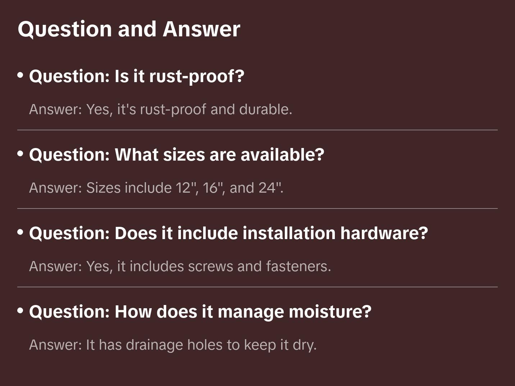Select the "Is it rust-proof?" question
The height and width of the screenshot is (386, 515).
click(x=137, y=76)
